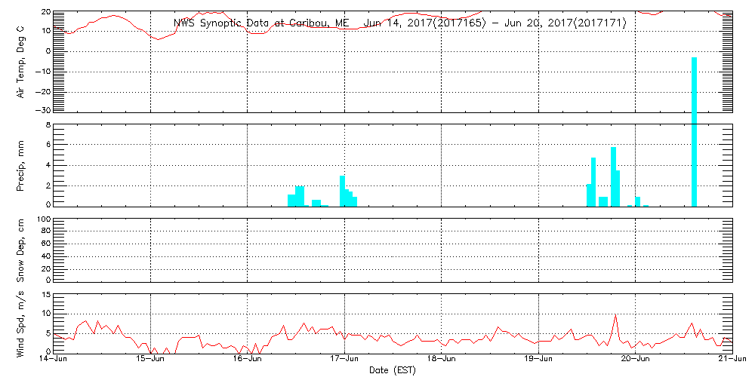Viewport: 755px width, 377px height.
Task: Click the '14-Jun' date tick label
Action: (x=53, y=359)
